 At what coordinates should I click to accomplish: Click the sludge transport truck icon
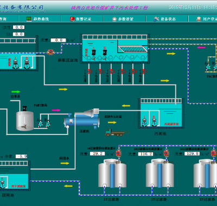point(116,133)
